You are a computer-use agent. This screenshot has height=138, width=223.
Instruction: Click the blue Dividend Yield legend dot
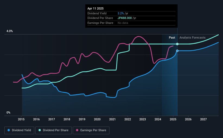(x=9, y=130)
